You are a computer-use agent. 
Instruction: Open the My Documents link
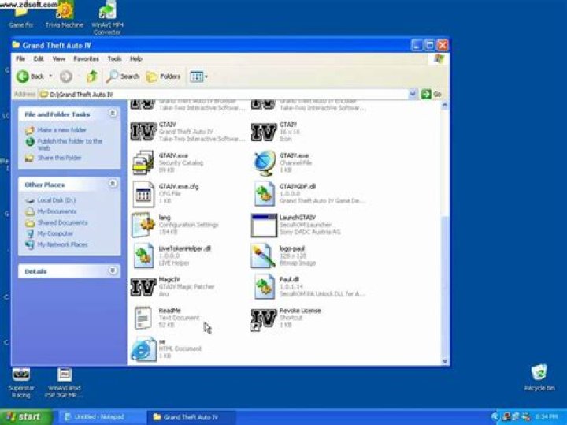(x=57, y=211)
